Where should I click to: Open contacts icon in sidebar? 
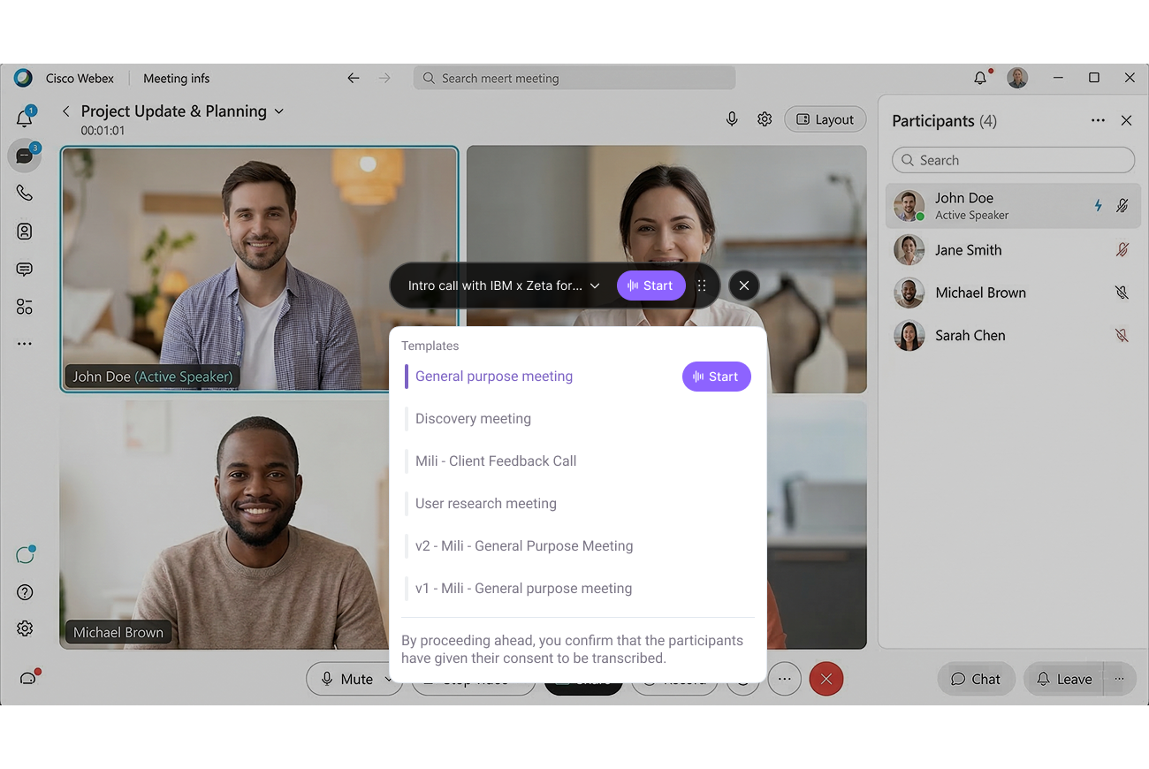click(24, 231)
